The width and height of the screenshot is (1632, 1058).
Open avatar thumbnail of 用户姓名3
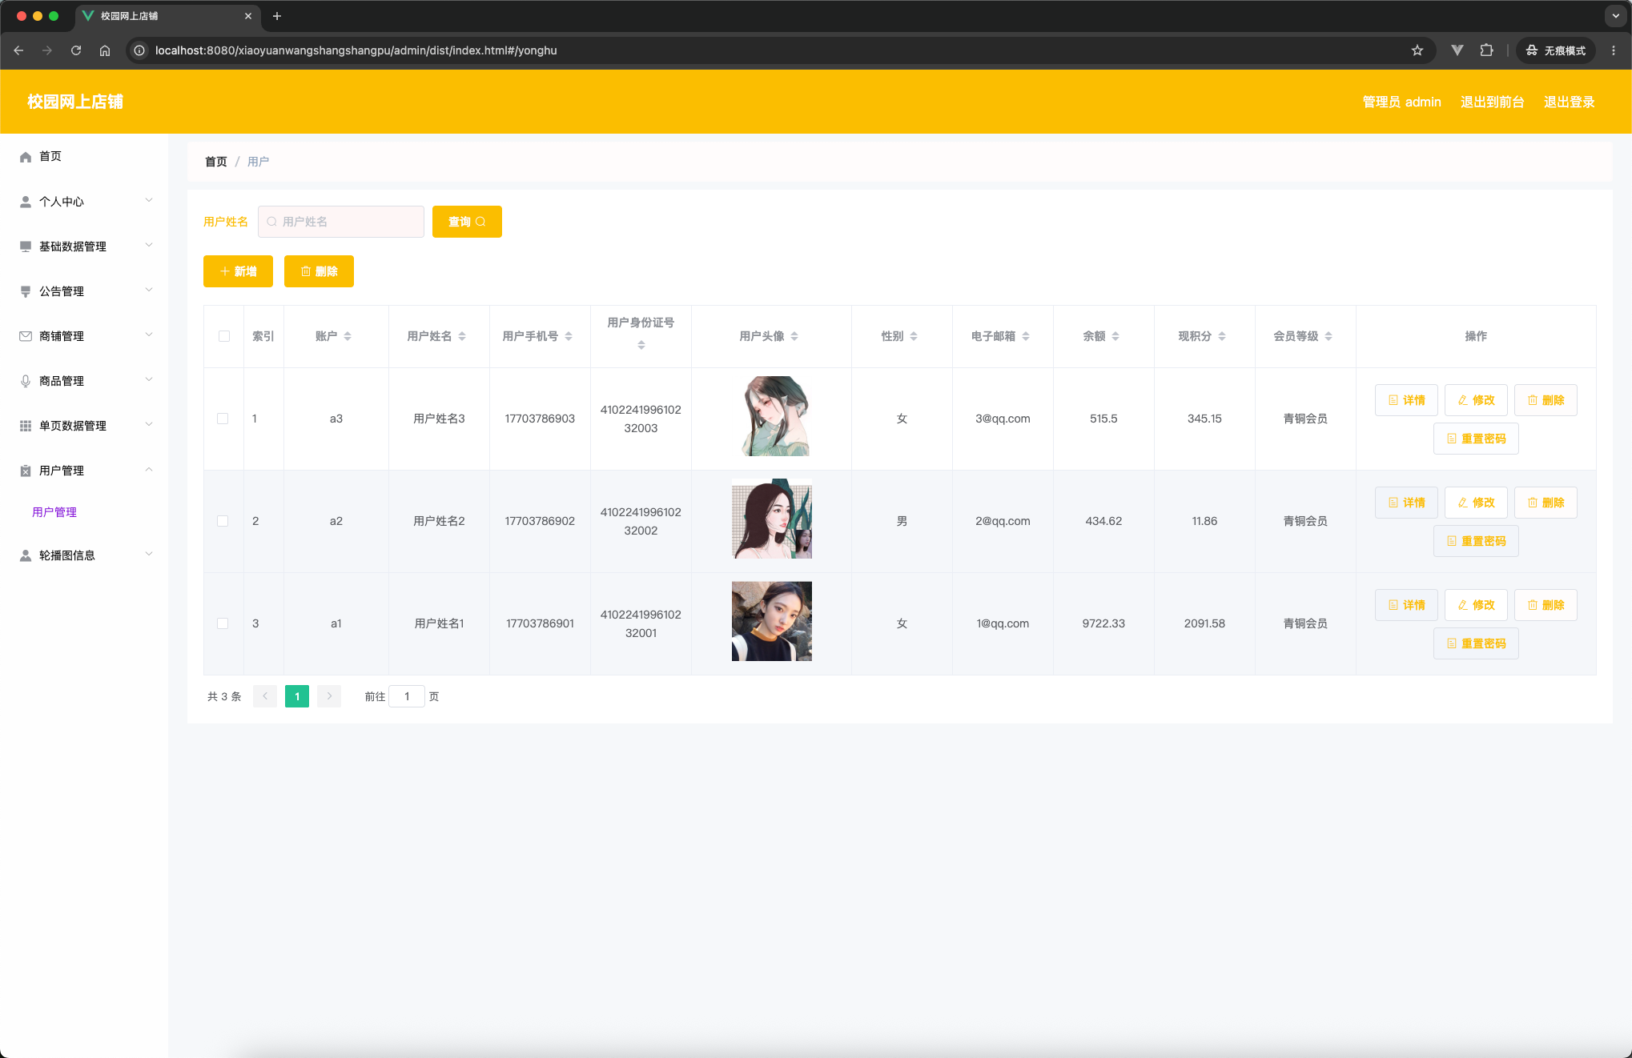[x=772, y=416]
